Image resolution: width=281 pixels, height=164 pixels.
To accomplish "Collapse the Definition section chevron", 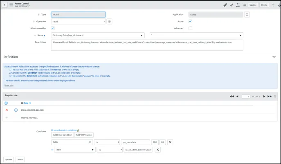I will [x=274, y=57].
